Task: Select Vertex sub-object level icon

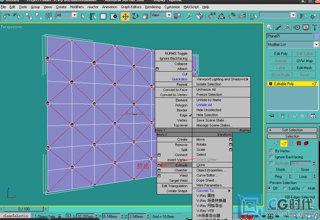Action: [276, 143]
